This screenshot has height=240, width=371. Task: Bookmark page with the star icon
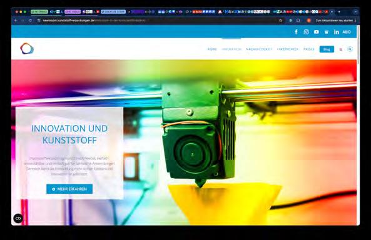[x=281, y=21]
